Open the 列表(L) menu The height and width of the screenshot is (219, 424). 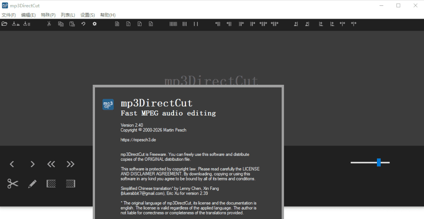(x=68, y=15)
